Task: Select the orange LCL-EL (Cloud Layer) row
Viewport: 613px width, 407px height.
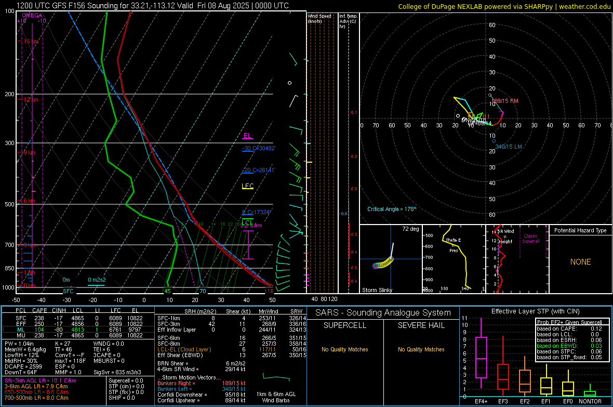Action: [x=230, y=349]
